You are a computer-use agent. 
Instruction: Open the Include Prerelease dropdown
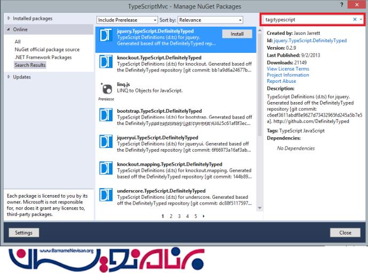pos(127,20)
